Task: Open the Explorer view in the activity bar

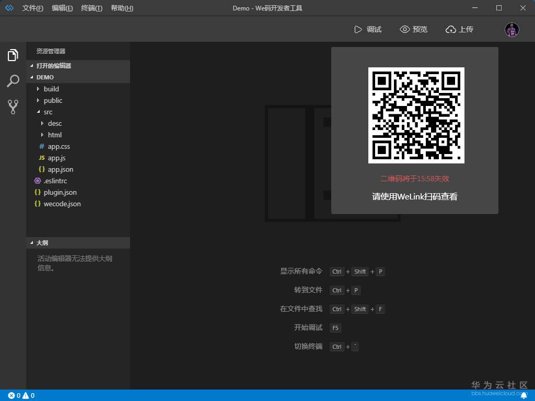Action: [x=13, y=54]
